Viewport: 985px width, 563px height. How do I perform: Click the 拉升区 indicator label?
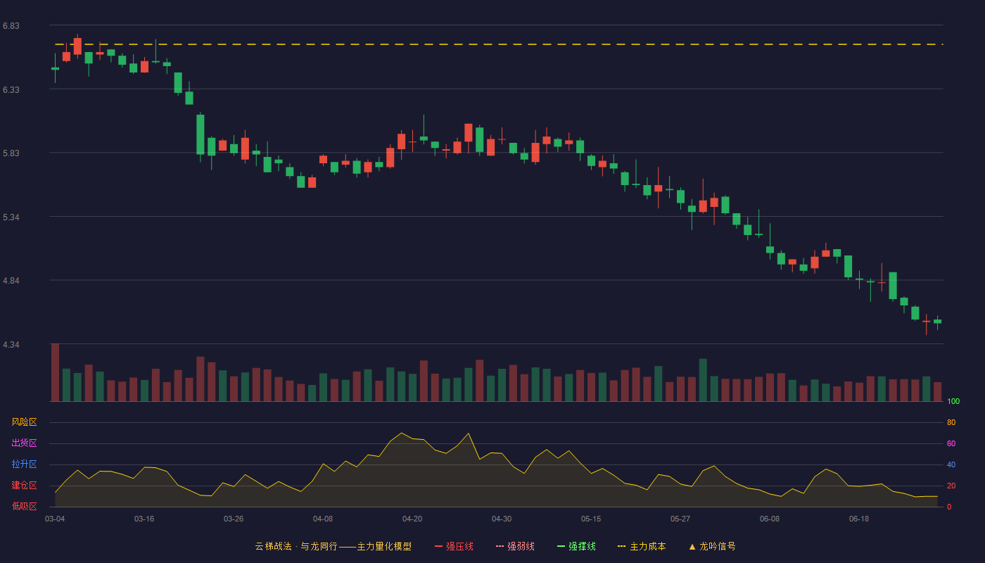tap(24, 464)
